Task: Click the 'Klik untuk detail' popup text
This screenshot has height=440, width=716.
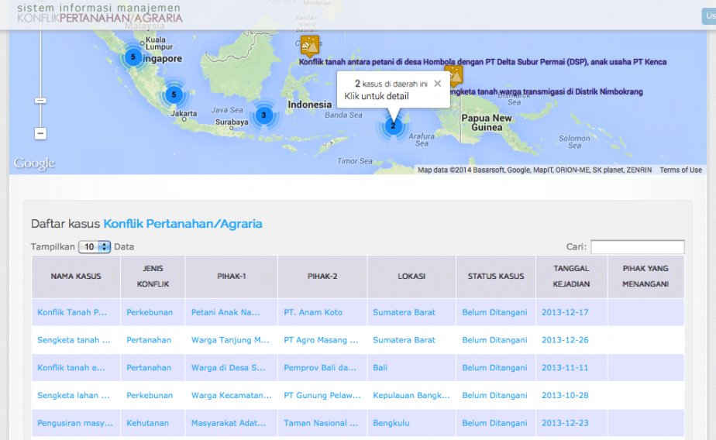Action: (x=377, y=96)
